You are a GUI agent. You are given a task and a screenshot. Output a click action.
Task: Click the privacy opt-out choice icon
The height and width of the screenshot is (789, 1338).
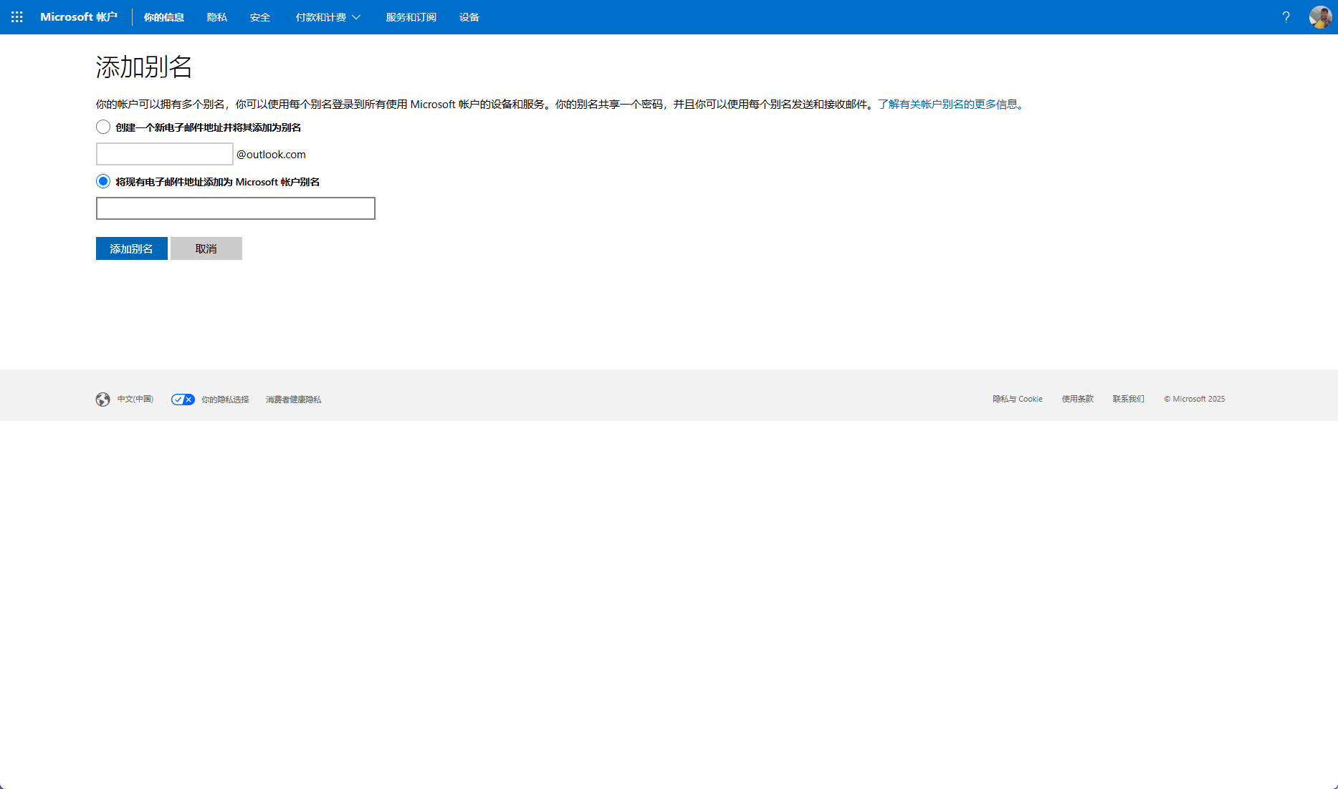pos(183,400)
